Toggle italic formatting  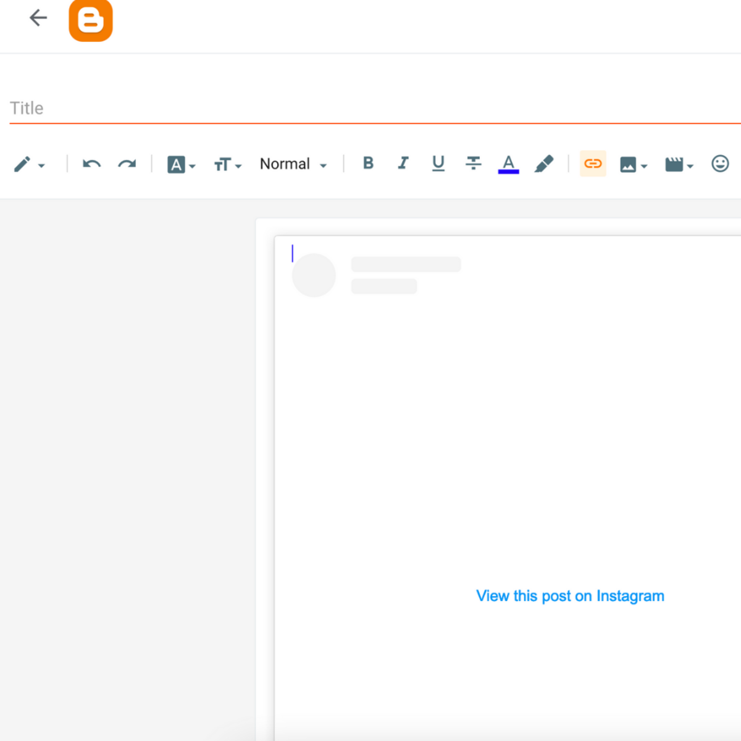pos(403,163)
